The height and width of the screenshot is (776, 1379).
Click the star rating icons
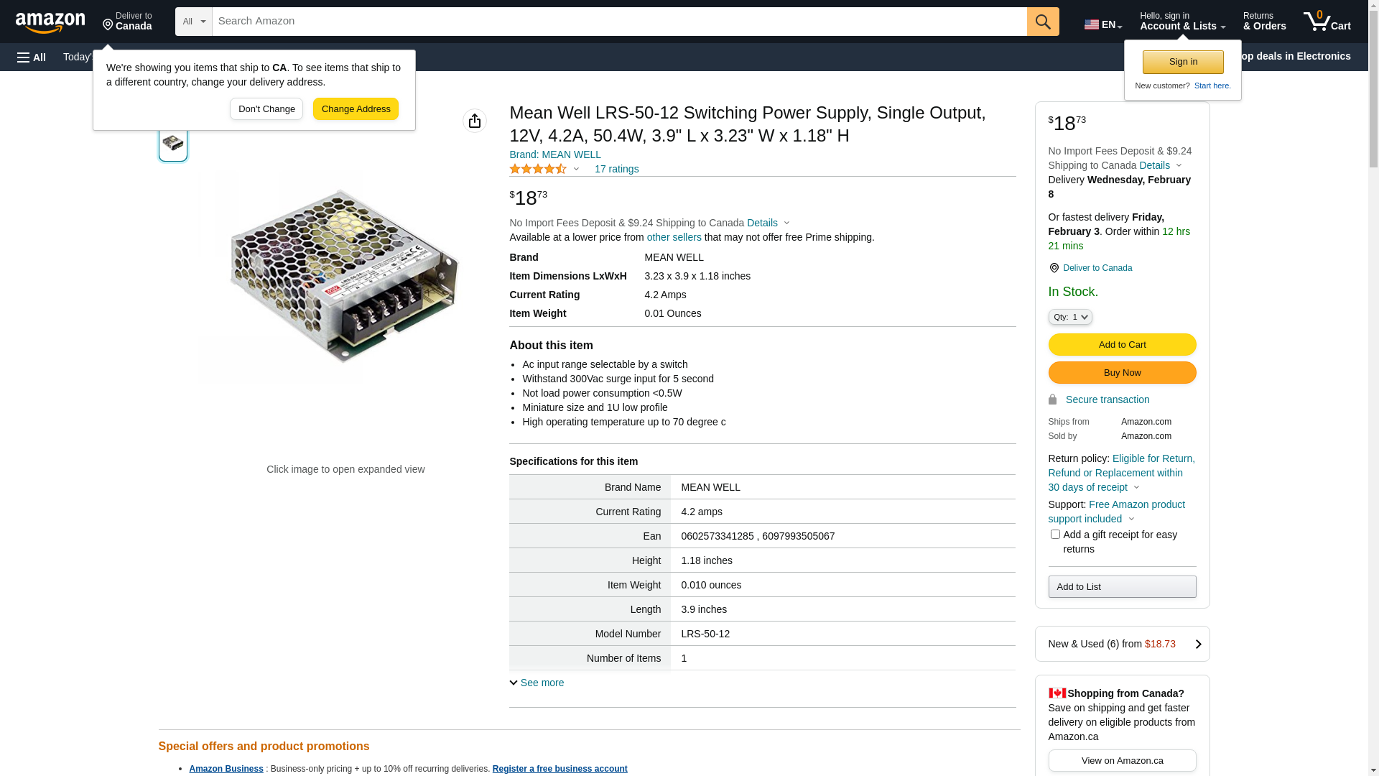click(x=538, y=170)
